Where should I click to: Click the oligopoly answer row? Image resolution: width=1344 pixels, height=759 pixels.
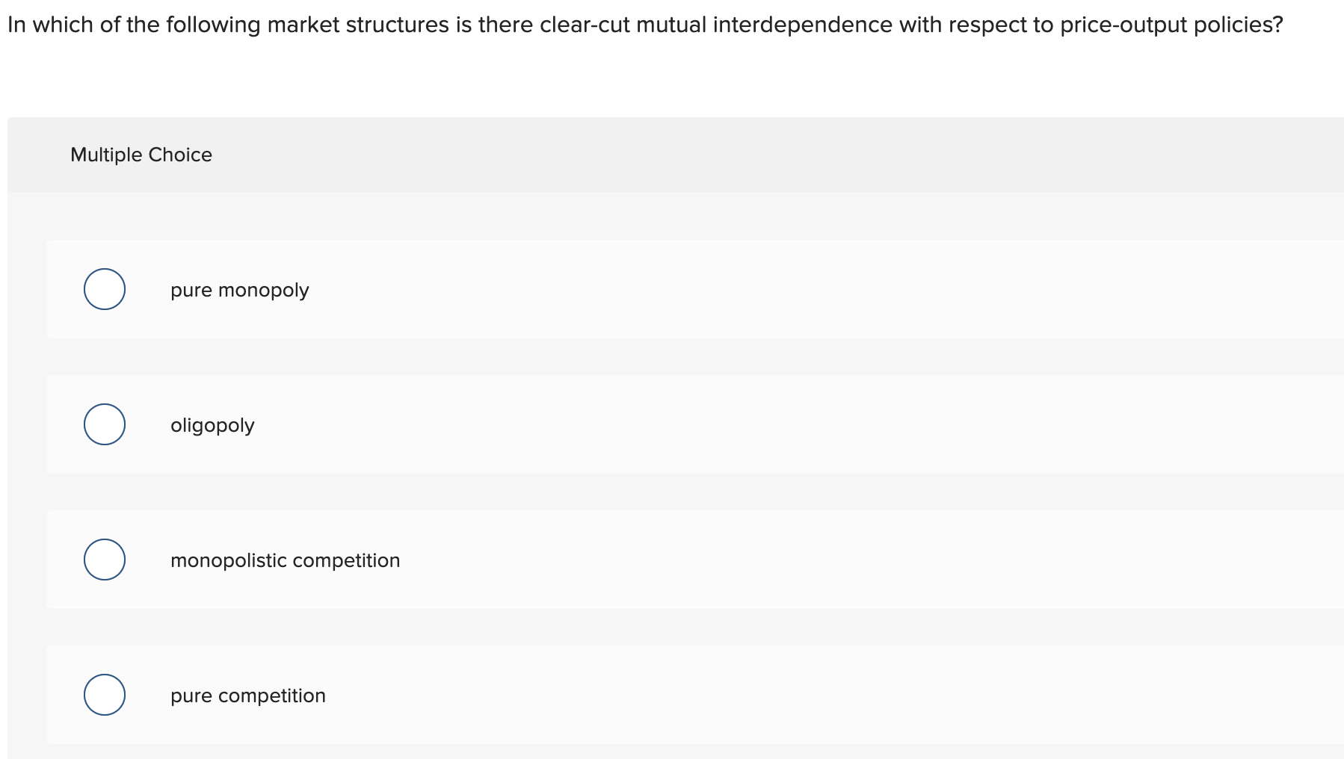523,424
